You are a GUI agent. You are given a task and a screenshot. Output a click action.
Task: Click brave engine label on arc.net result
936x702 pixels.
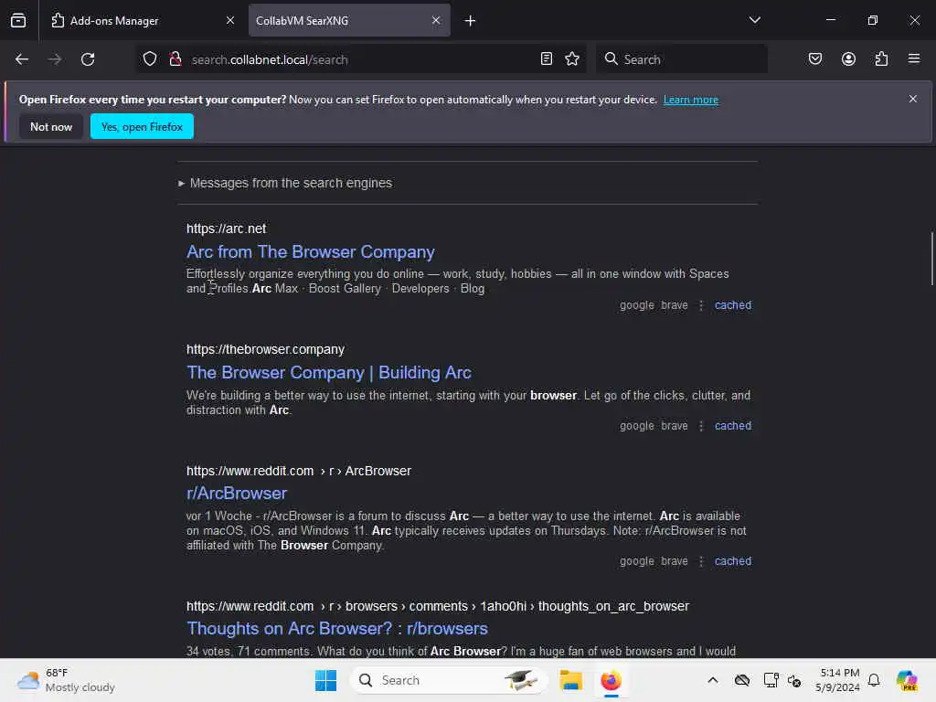675,305
